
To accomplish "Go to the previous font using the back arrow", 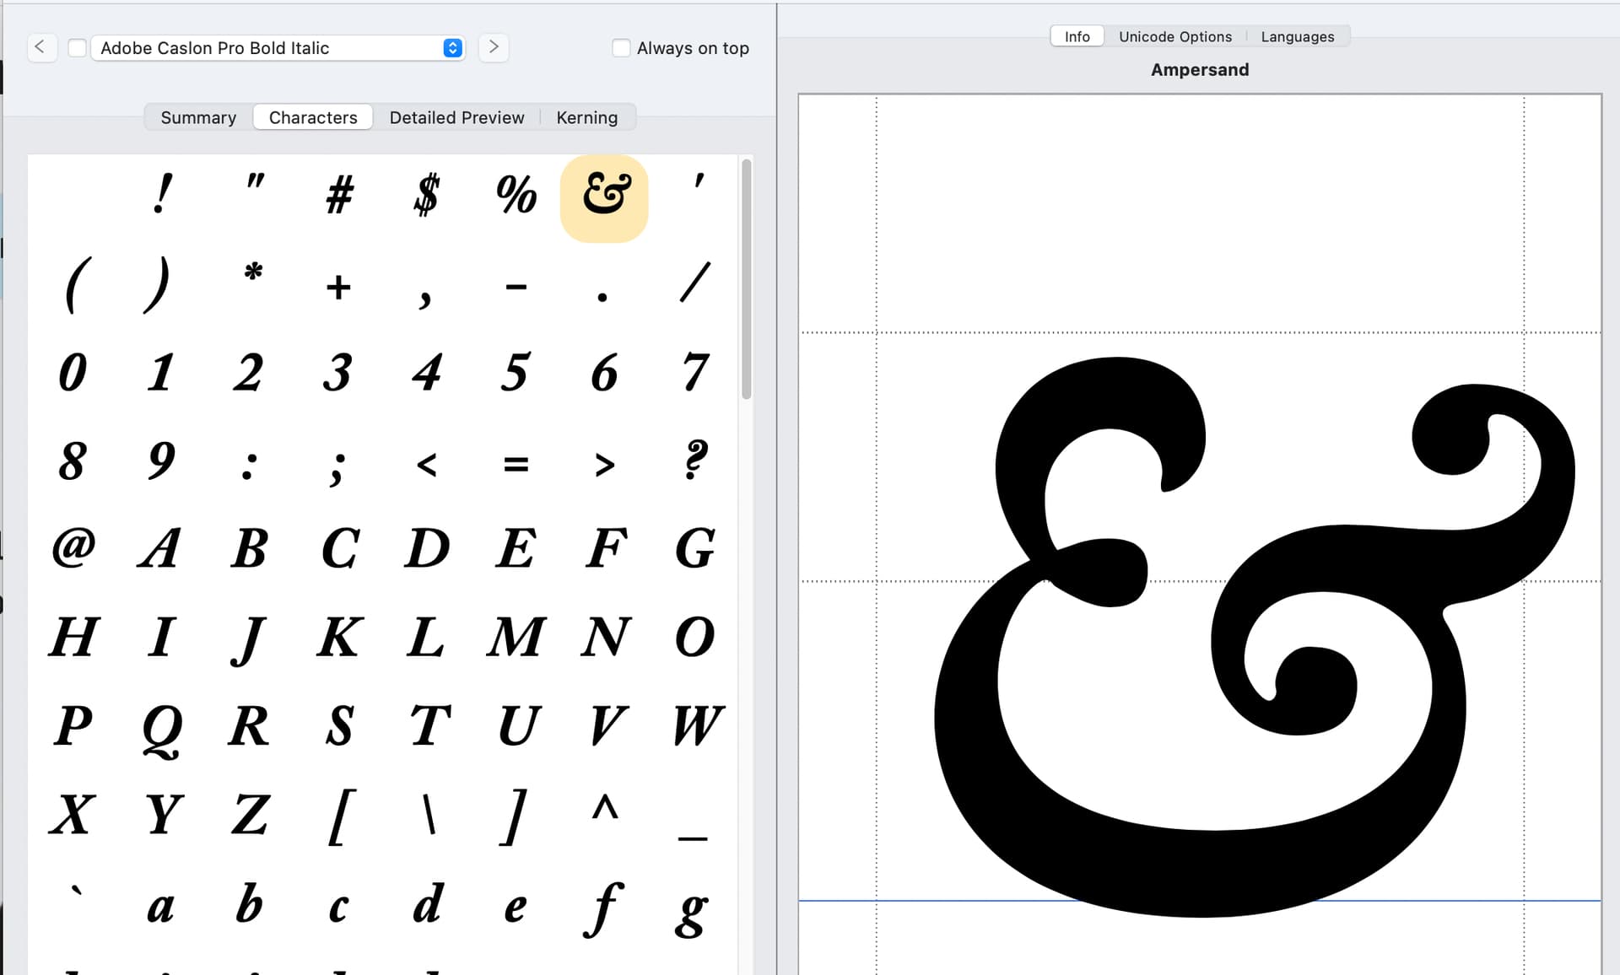I will pos(40,47).
